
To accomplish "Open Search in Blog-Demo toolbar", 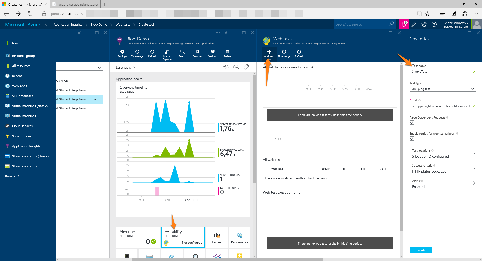I will pyautogui.click(x=182, y=53).
